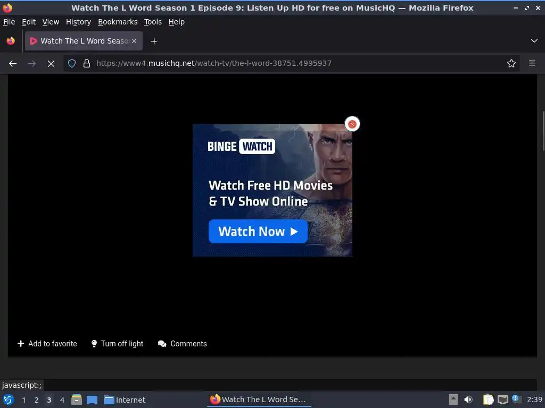This screenshot has height=408, width=545.
Task: Add the episode to favorites
Action: tap(47, 344)
